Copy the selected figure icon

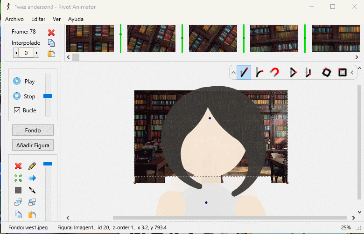[18, 214]
